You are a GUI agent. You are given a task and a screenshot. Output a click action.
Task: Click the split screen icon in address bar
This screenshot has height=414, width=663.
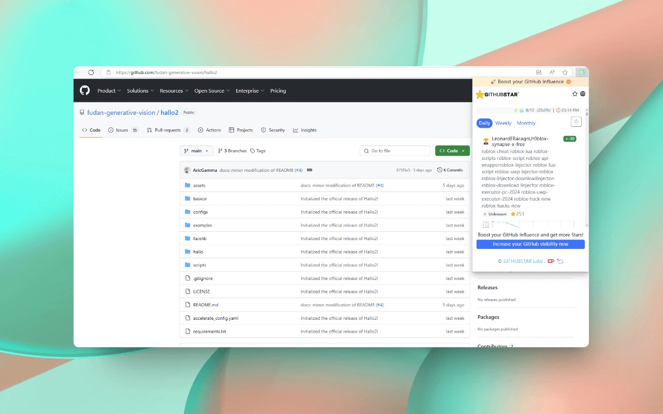(539, 72)
